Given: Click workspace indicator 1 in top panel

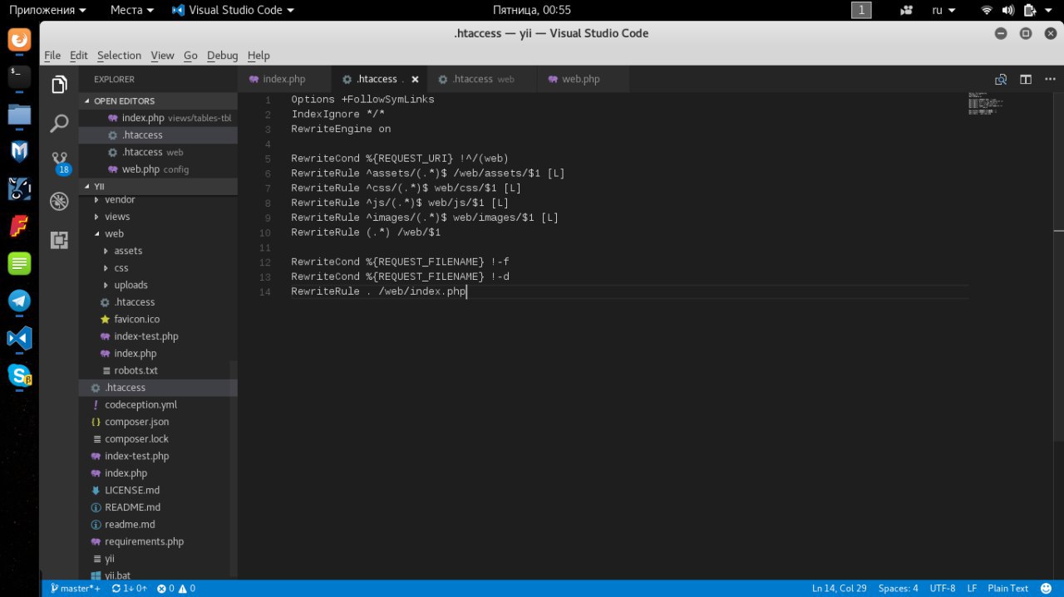Looking at the screenshot, I should pos(861,10).
